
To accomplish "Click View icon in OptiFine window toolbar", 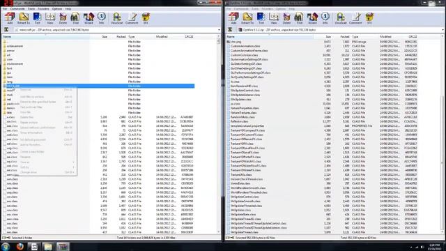I will [274, 18].
